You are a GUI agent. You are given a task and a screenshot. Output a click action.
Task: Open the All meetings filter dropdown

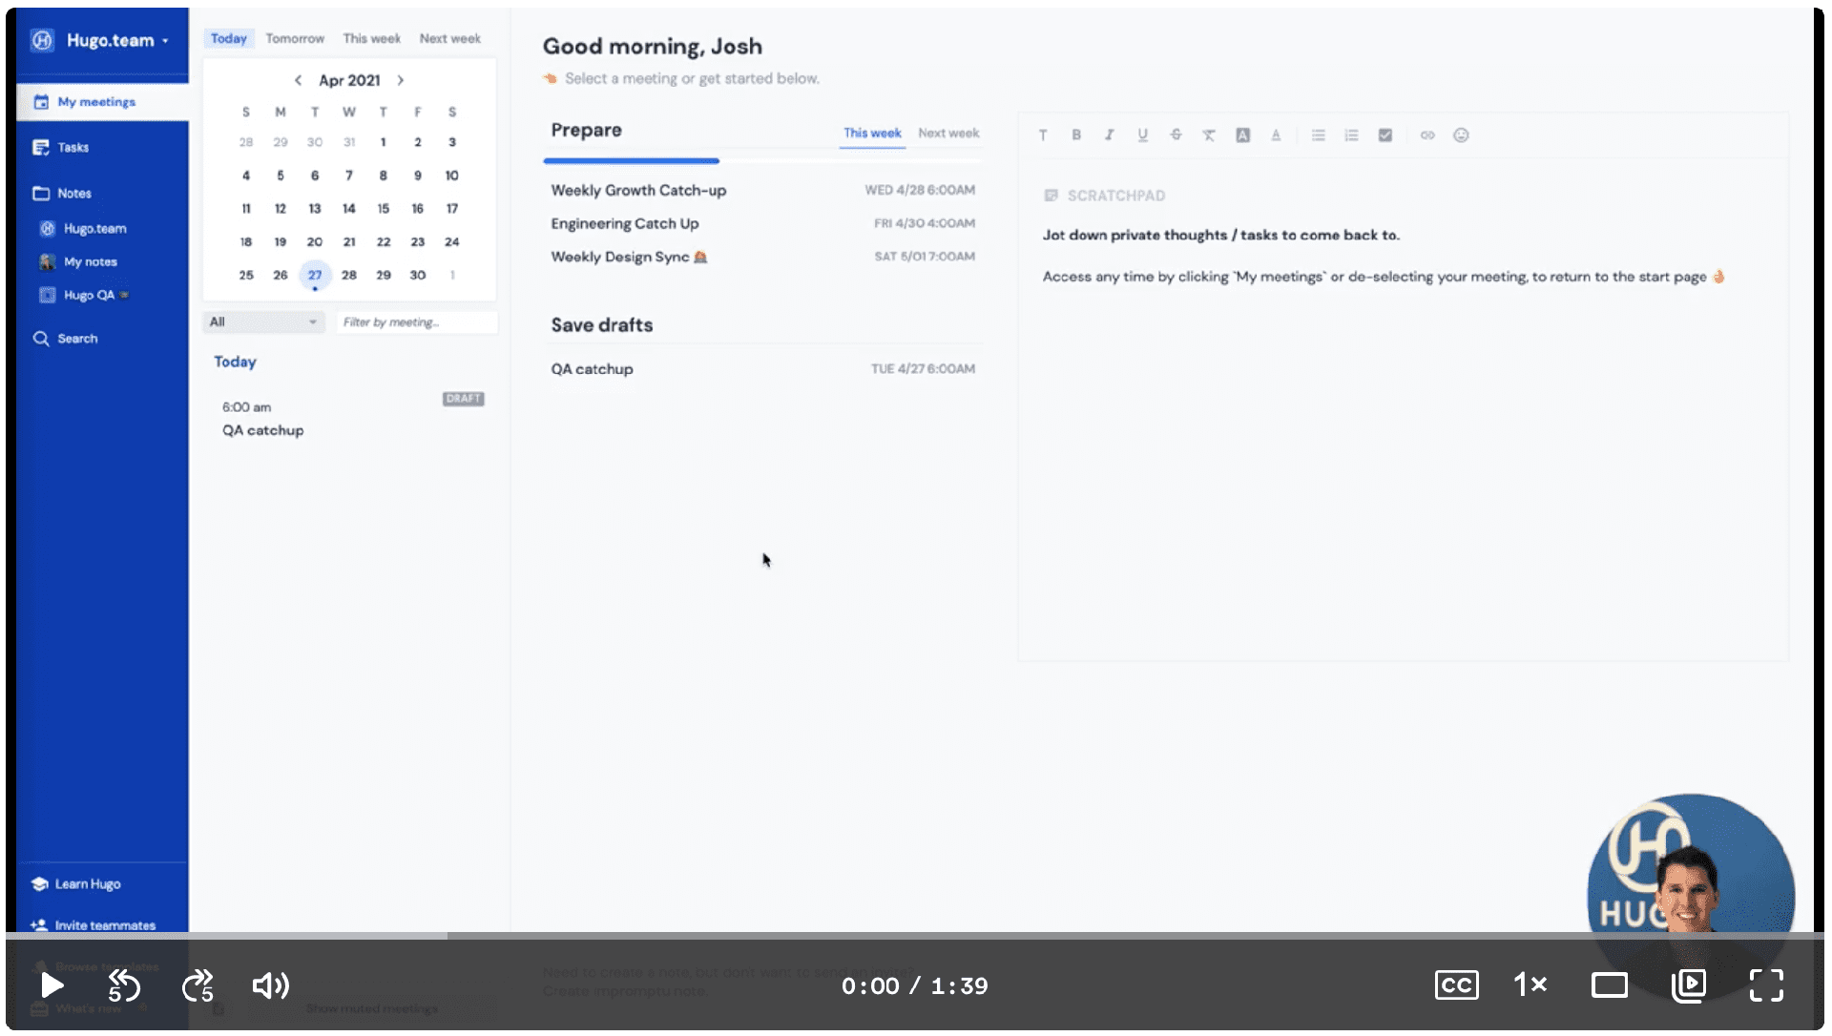[x=260, y=321]
